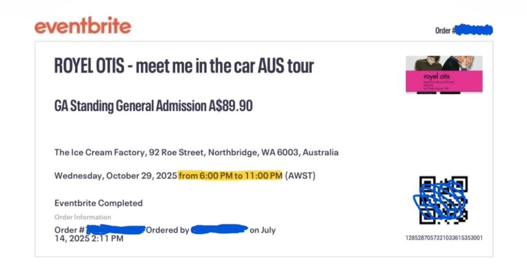
Task: Click the scribbled-over QR code
Action: coord(443,201)
